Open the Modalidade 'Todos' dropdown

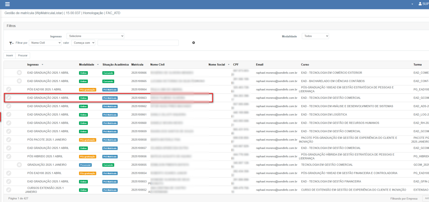tap(315, 36)
